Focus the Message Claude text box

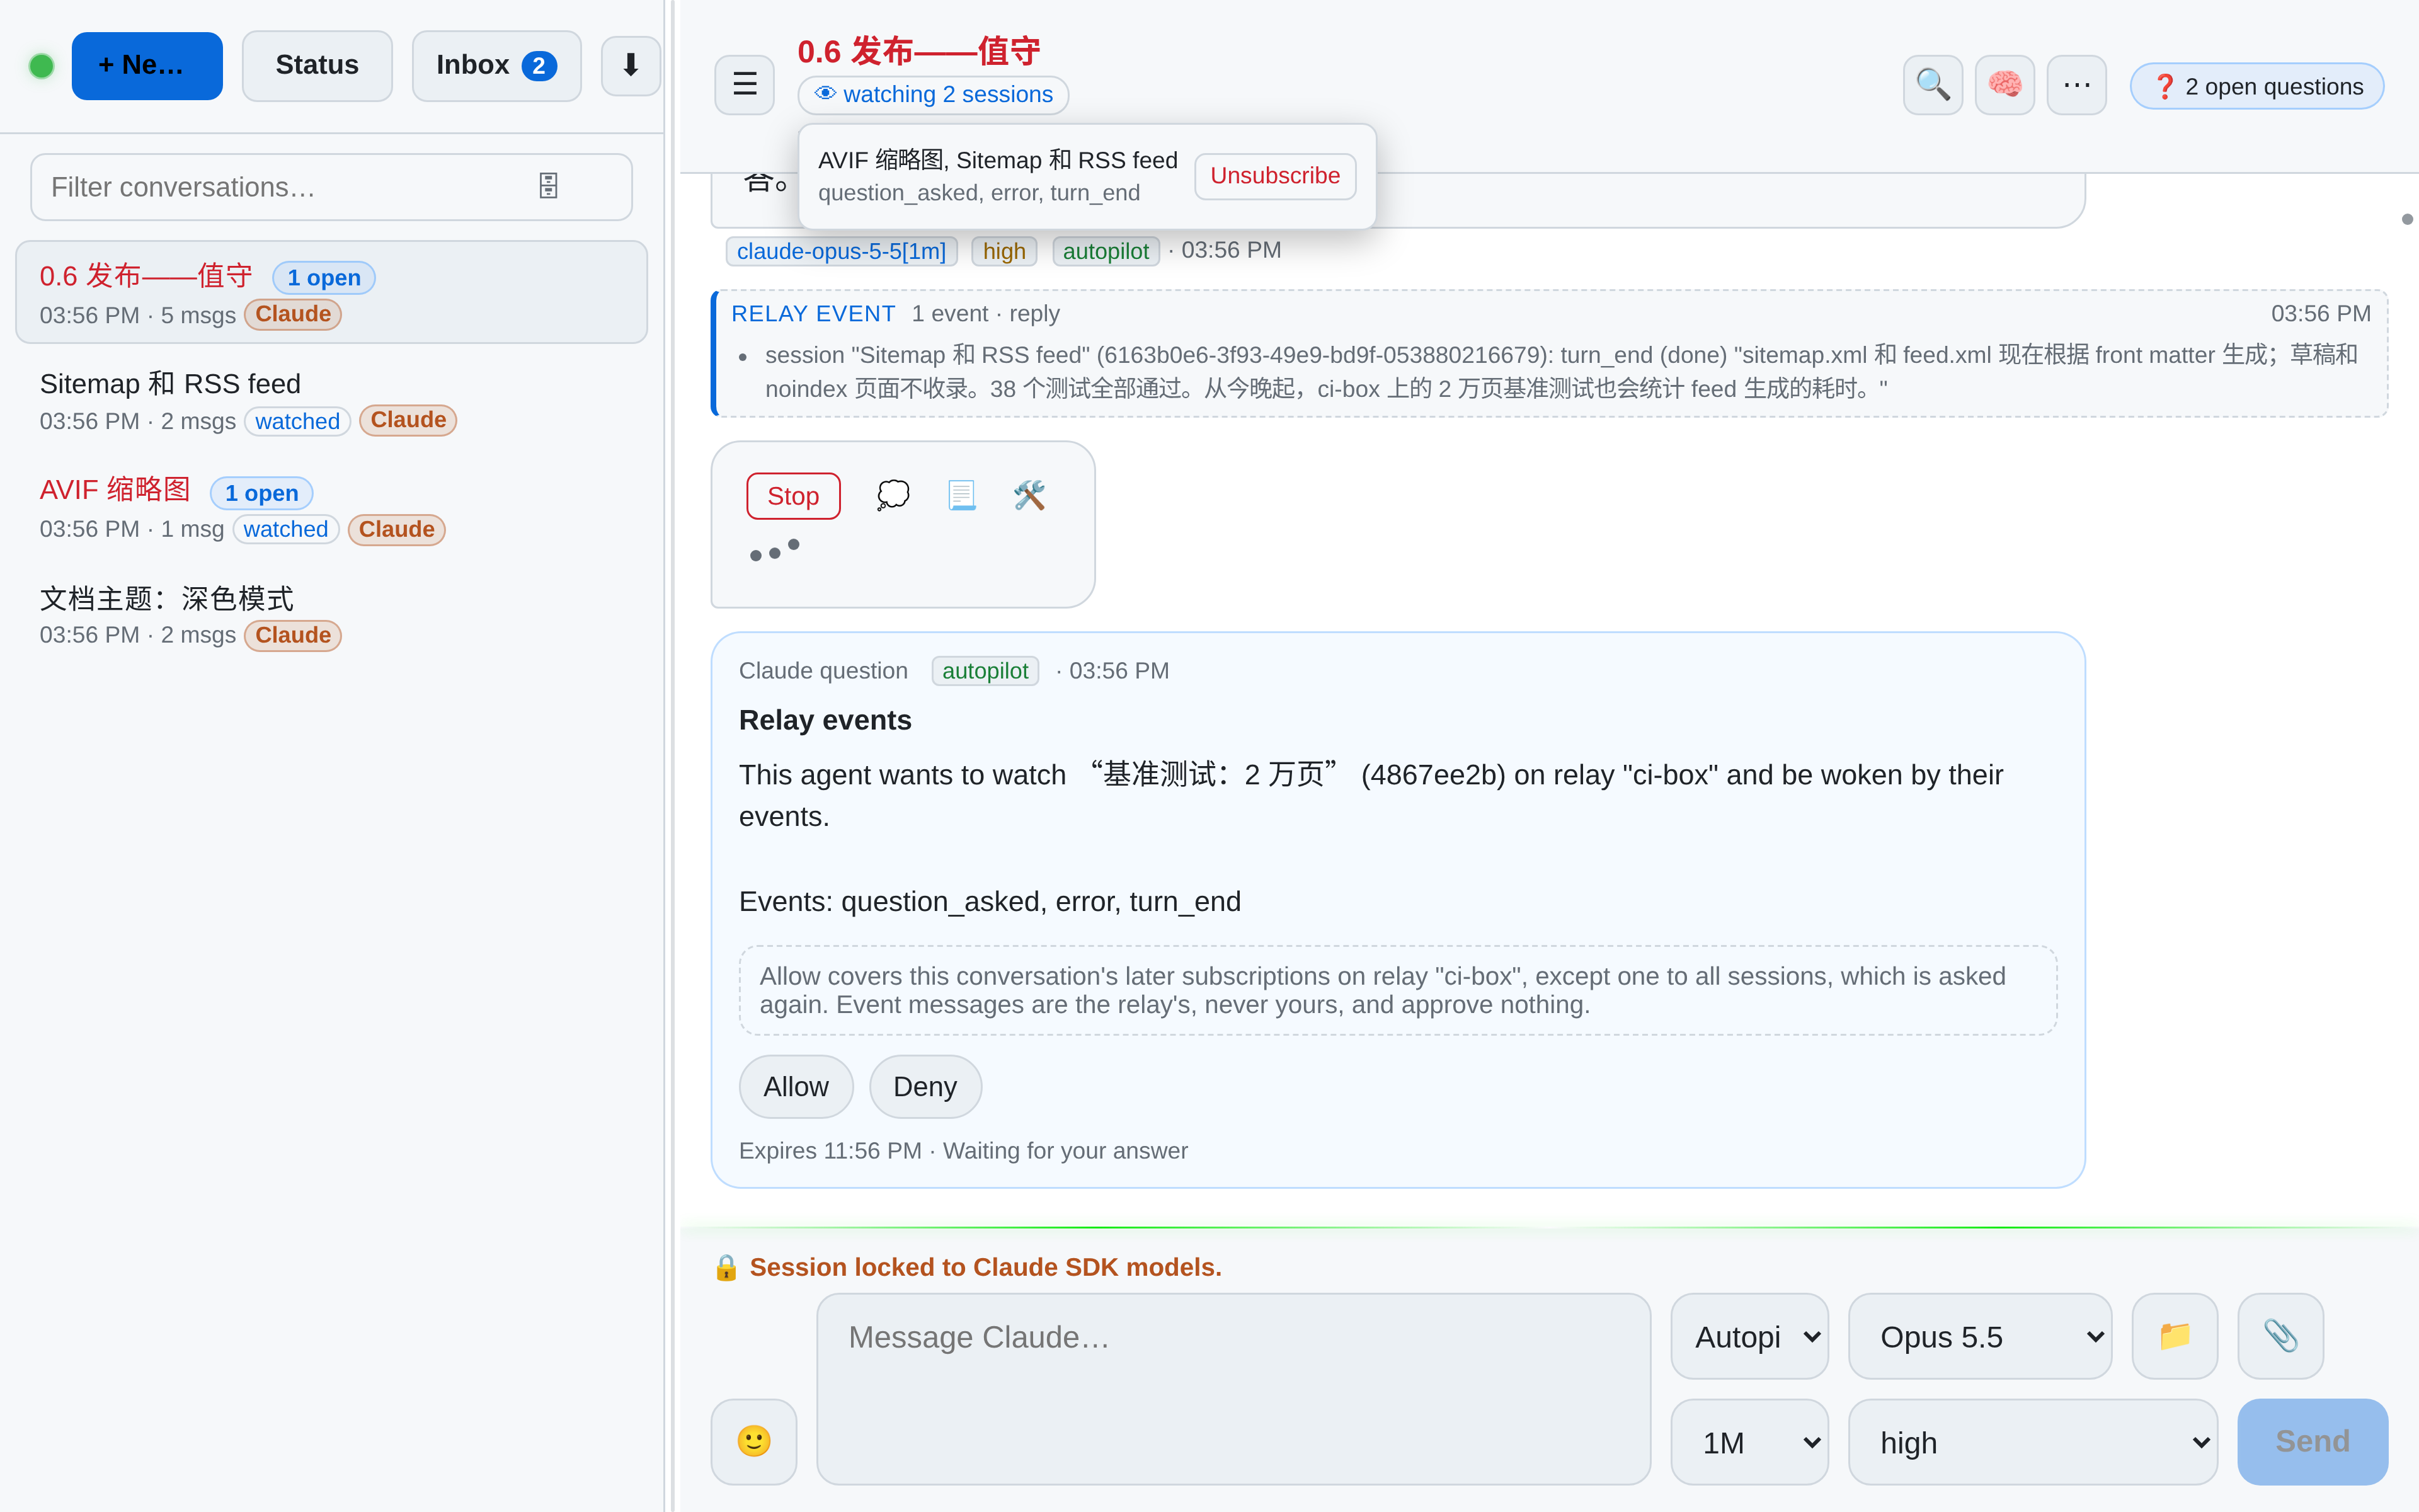click(1232, 1389)
